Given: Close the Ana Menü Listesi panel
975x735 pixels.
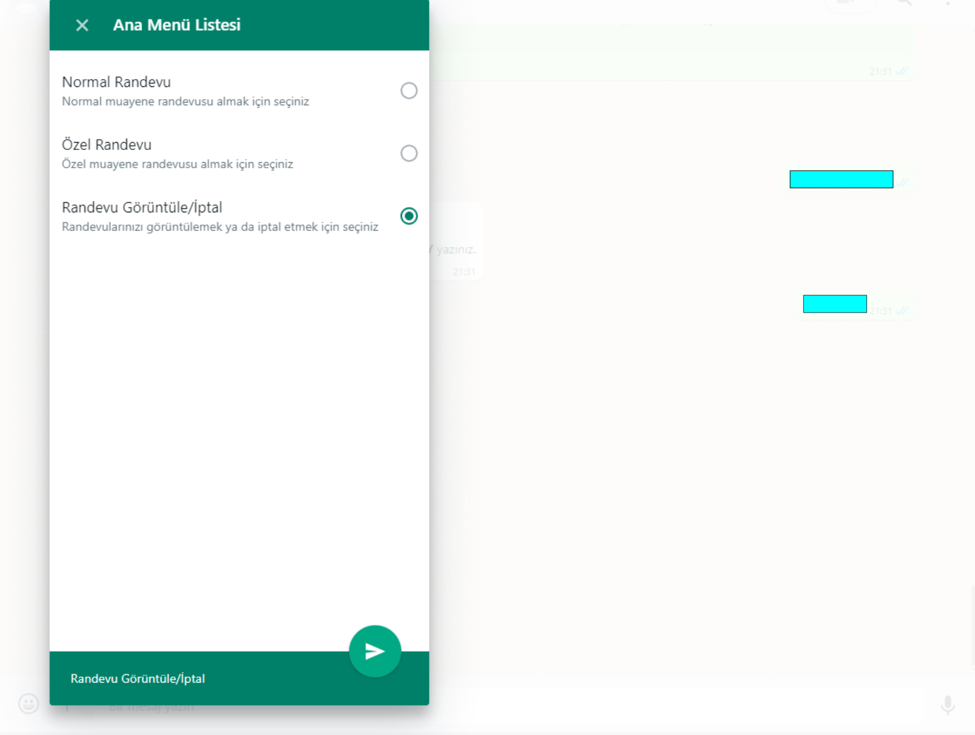Looking at the screenshot, I should (82, 25).
